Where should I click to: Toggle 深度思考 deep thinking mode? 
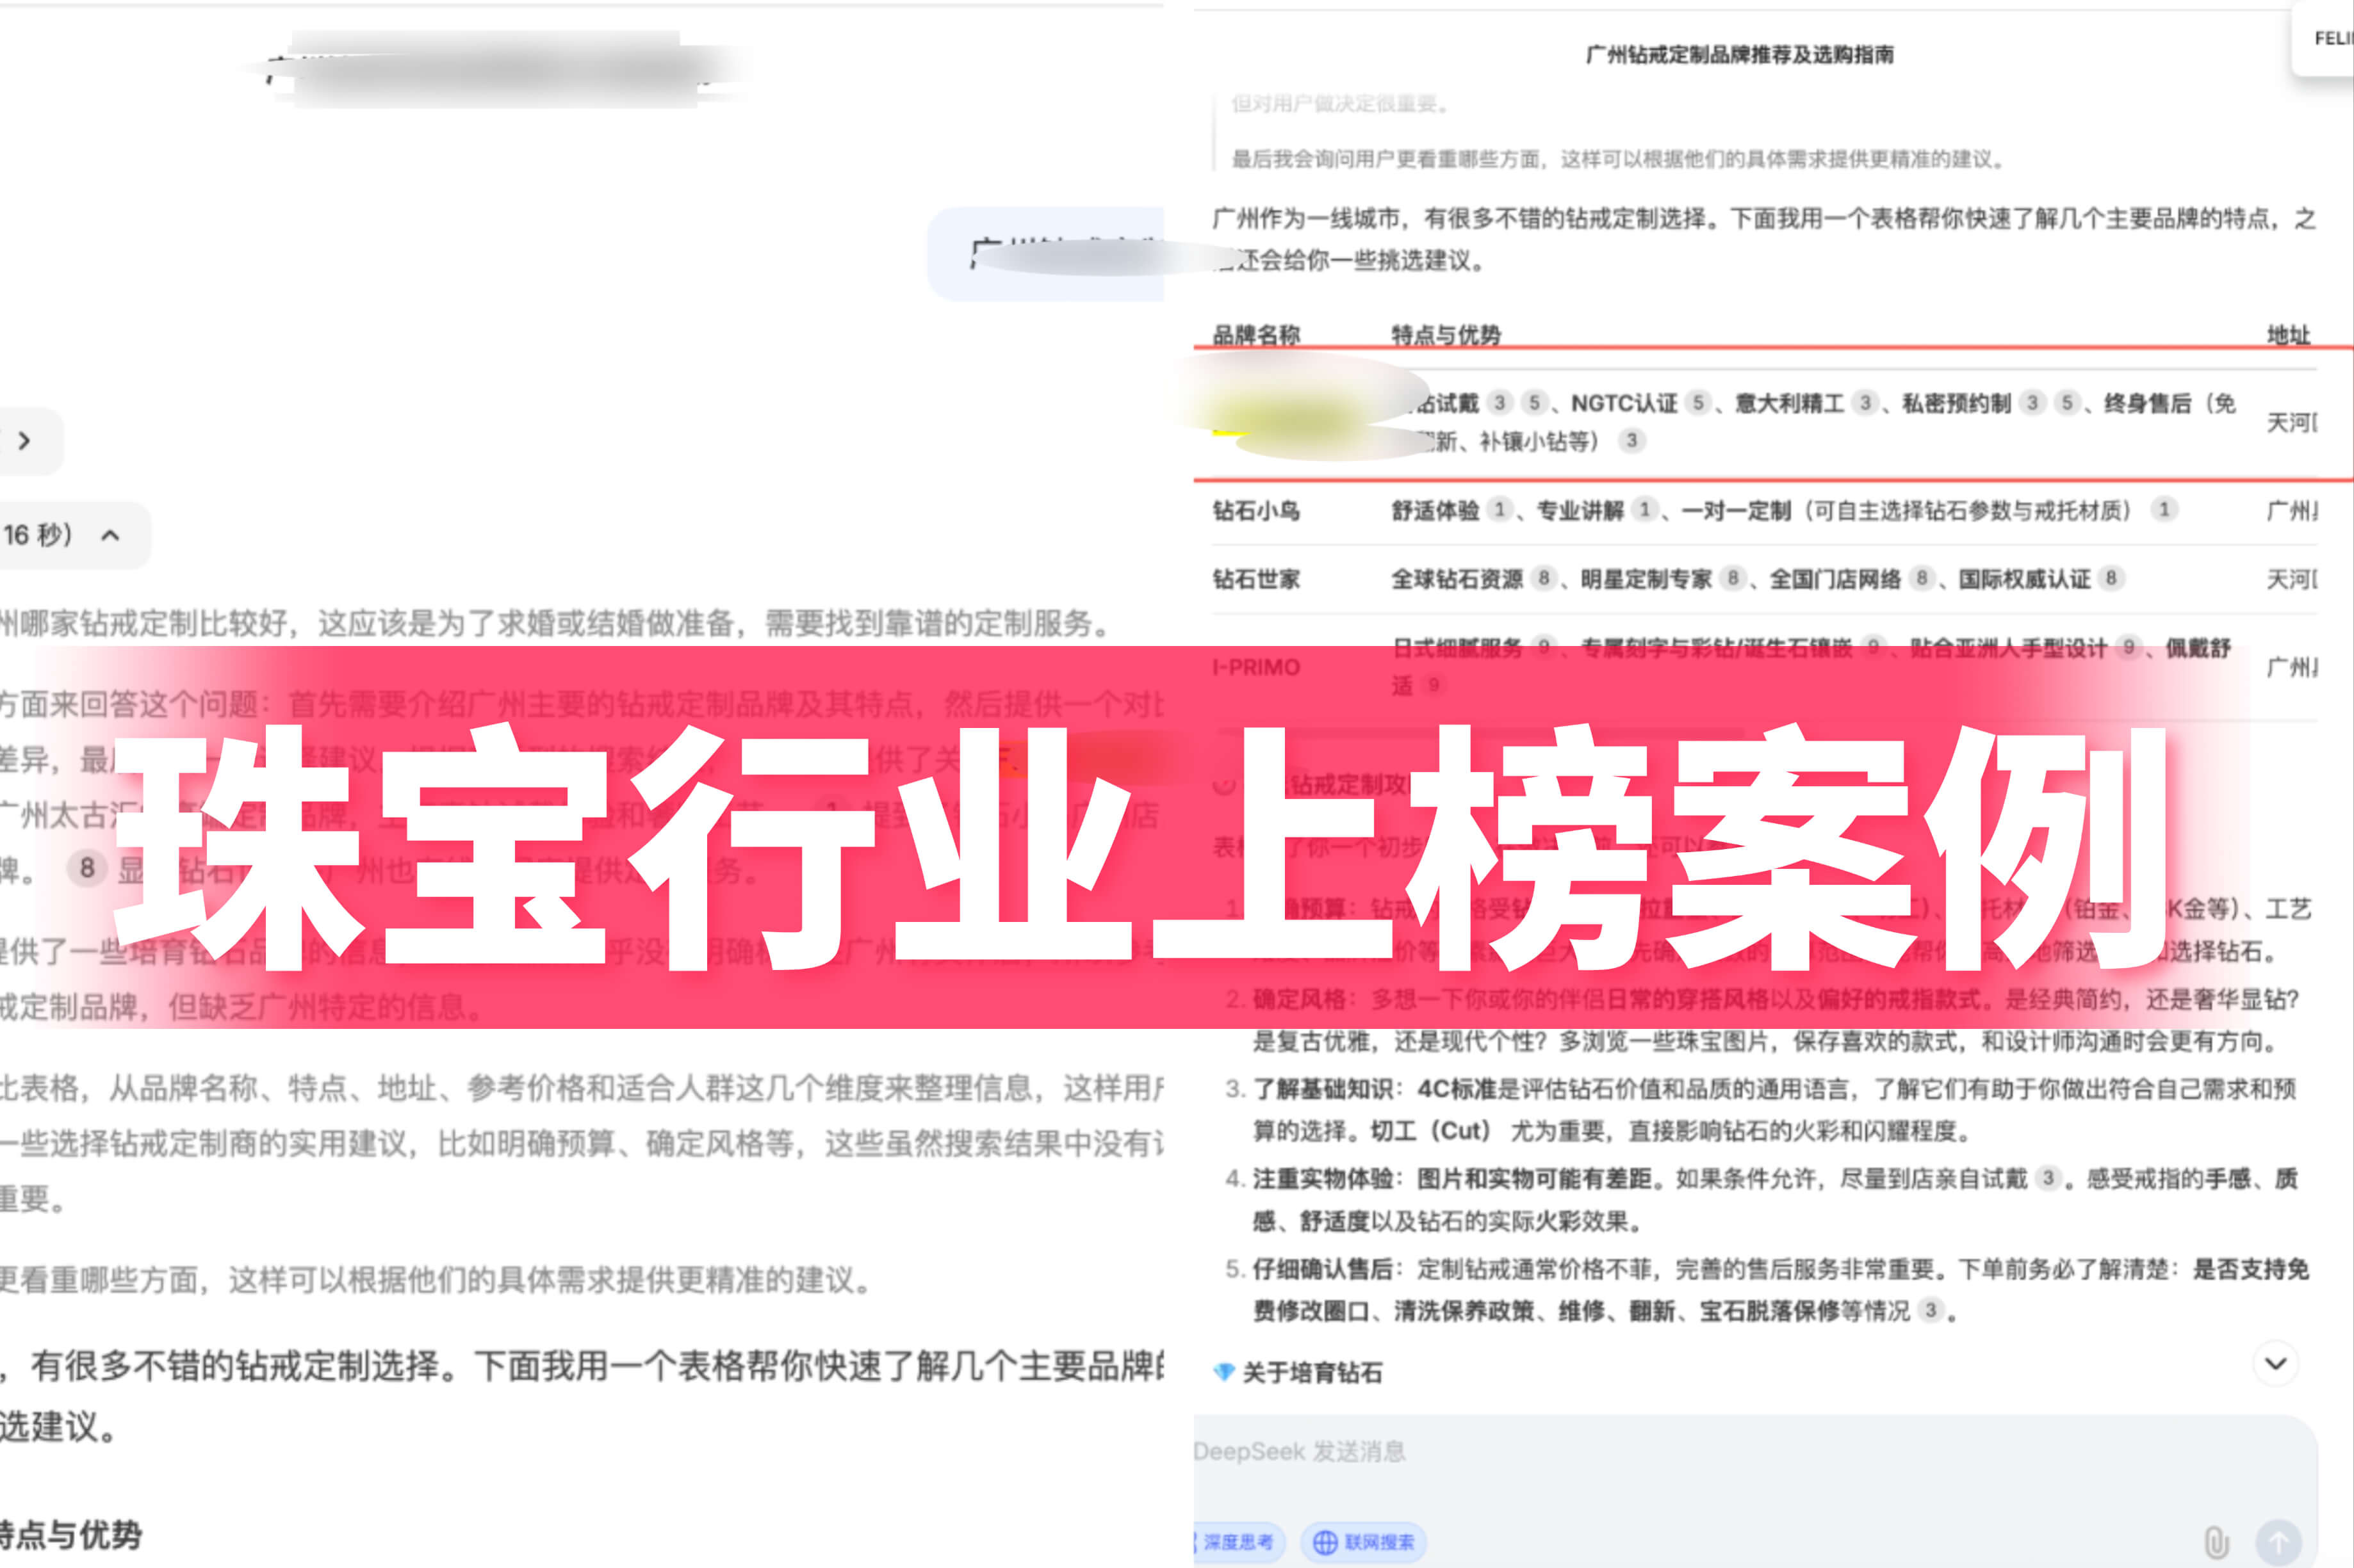[x=1239, y=1542]
